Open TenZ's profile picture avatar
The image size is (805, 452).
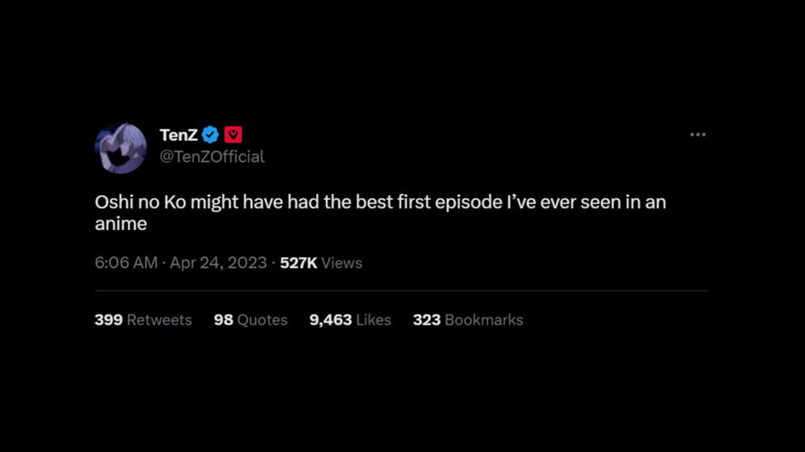pos(121,148)
